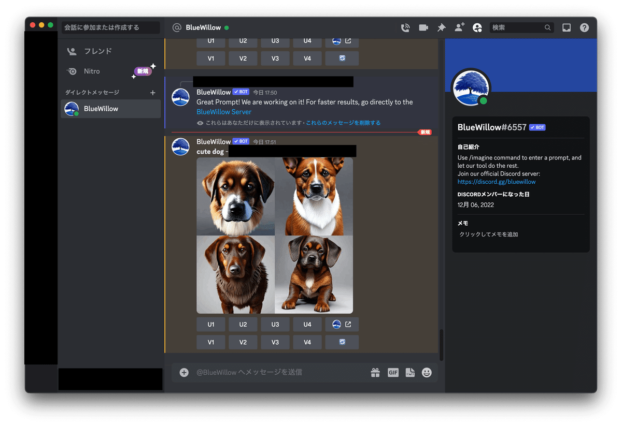Viewport: 622px width, 426px height.
Task: Click BlueWillow avatar on cute dog message
Action: pos(180,147)
